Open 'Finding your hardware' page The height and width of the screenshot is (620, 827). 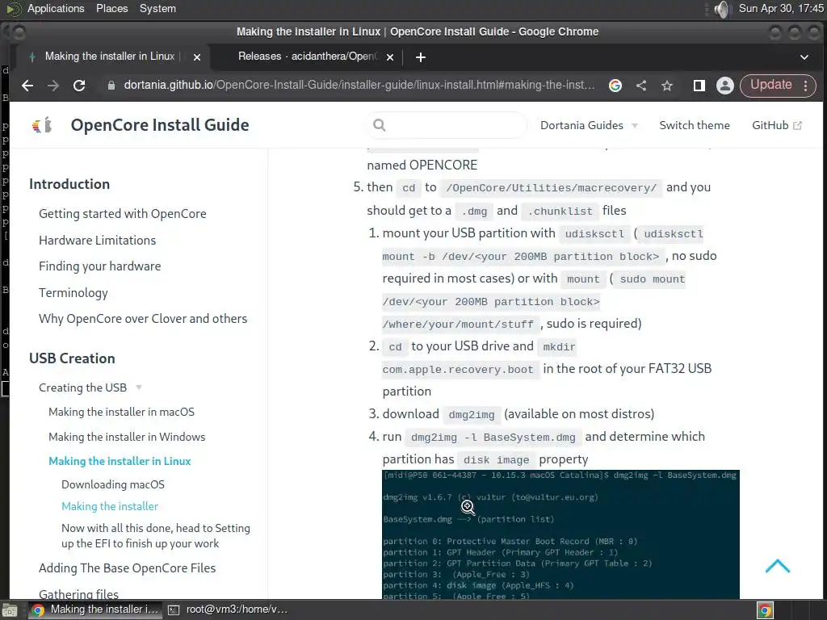pos(99,266)
